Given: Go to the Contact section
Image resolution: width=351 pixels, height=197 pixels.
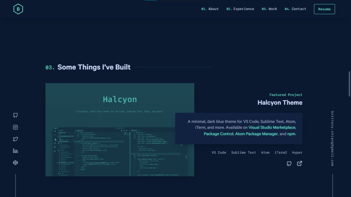Looking at the screenshot, I should click(295, 9).
